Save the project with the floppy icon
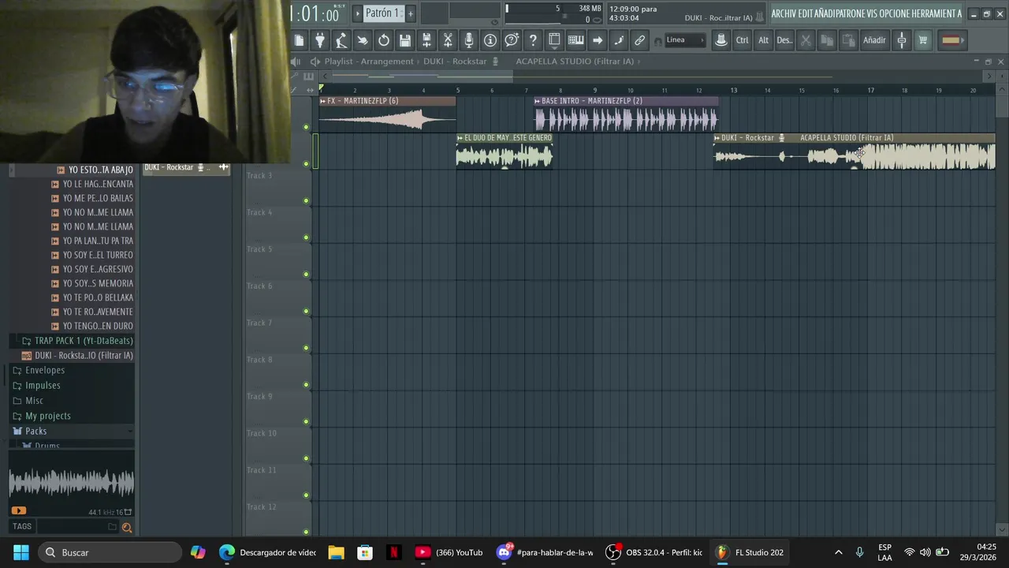1009x568 pixels. pos(405,40)
